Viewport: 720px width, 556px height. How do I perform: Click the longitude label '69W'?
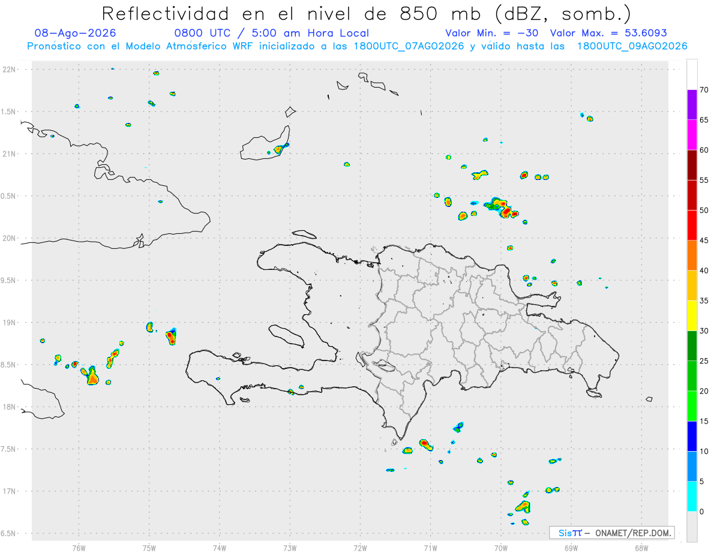point(571,548)
